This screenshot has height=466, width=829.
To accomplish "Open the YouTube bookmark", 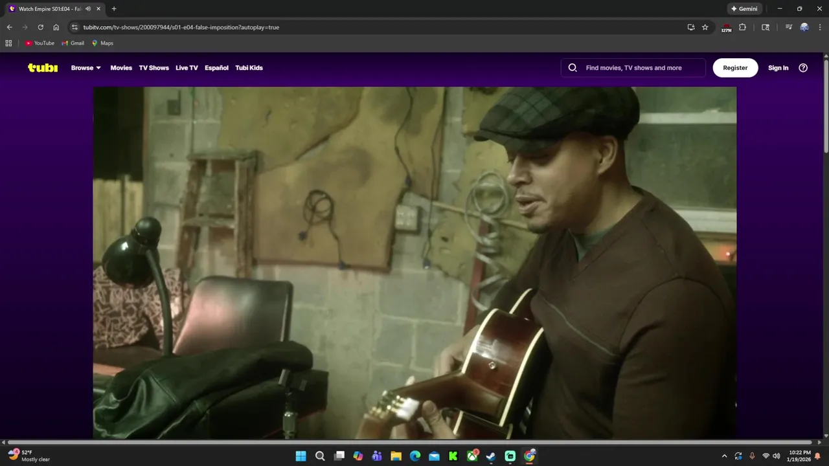I will click(40, 43).
